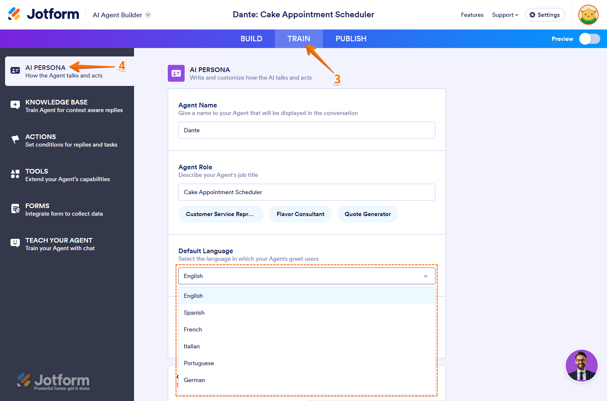The height and width of the screenshot is (401, 607).
Task: Toggle the Preview switch on
Action: [589, 39]
